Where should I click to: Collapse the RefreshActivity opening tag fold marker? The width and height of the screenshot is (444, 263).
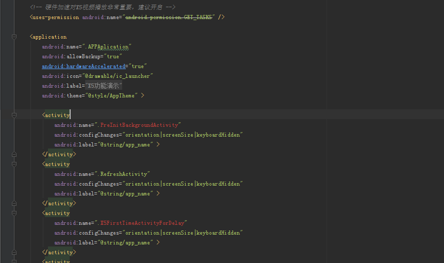pyautogui.click(x=14, y=164)
